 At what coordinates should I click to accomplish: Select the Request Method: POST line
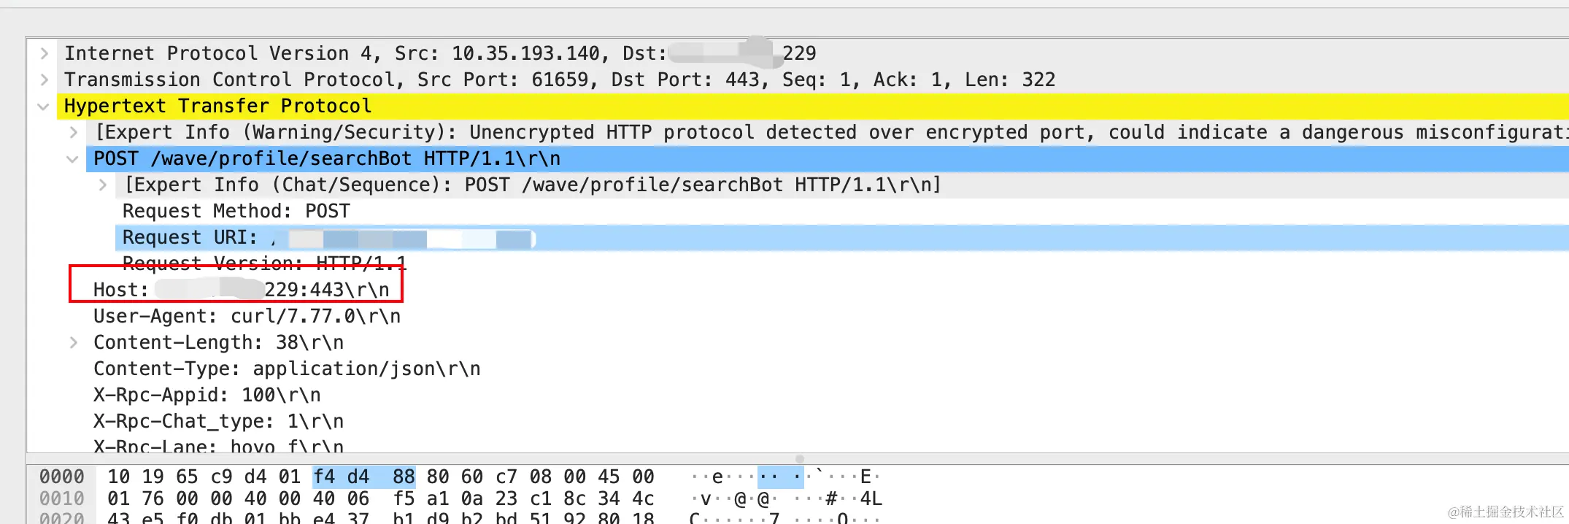[x=236, y=212]
